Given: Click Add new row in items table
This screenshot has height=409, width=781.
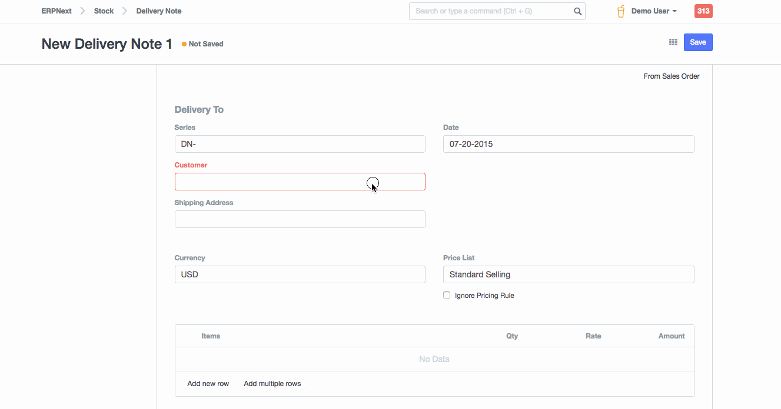Looking at the screenshot, I should point(208,384).
